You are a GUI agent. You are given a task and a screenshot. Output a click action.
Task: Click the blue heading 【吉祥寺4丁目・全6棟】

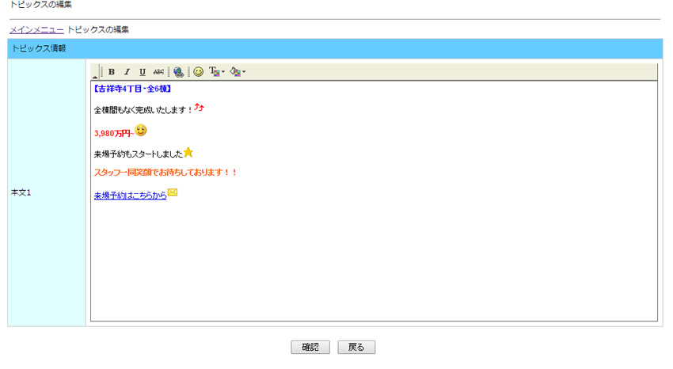(x=133, y=89)
